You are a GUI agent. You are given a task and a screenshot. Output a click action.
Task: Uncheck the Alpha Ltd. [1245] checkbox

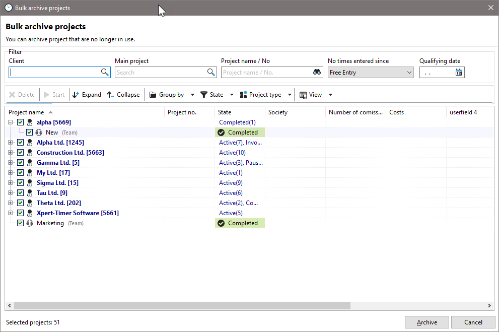coord(20,142)
